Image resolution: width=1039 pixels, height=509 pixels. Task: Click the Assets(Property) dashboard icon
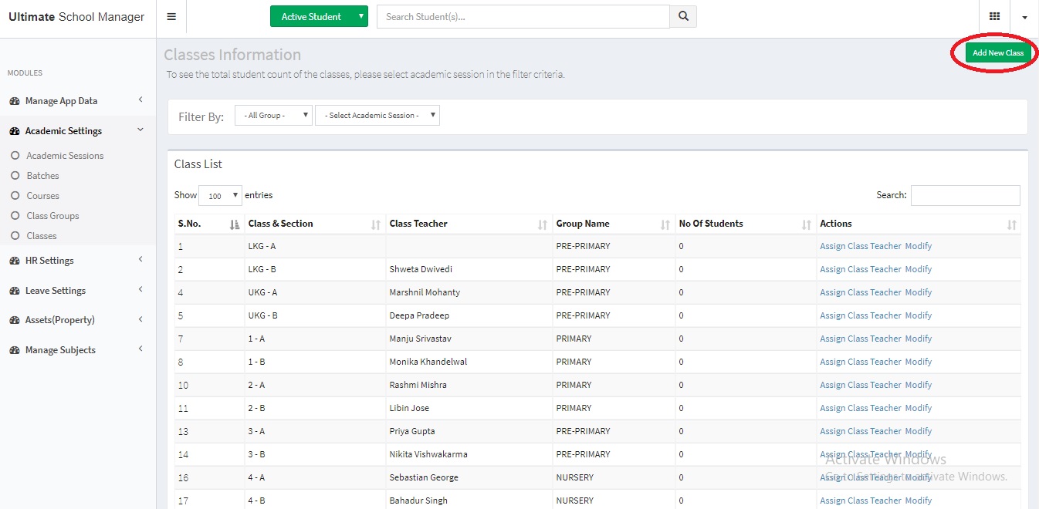pyautogui.click(x=15, y=320)
